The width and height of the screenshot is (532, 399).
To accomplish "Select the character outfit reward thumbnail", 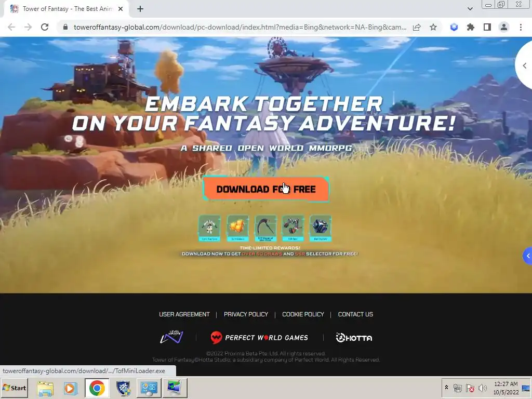I will coord(209,228).
